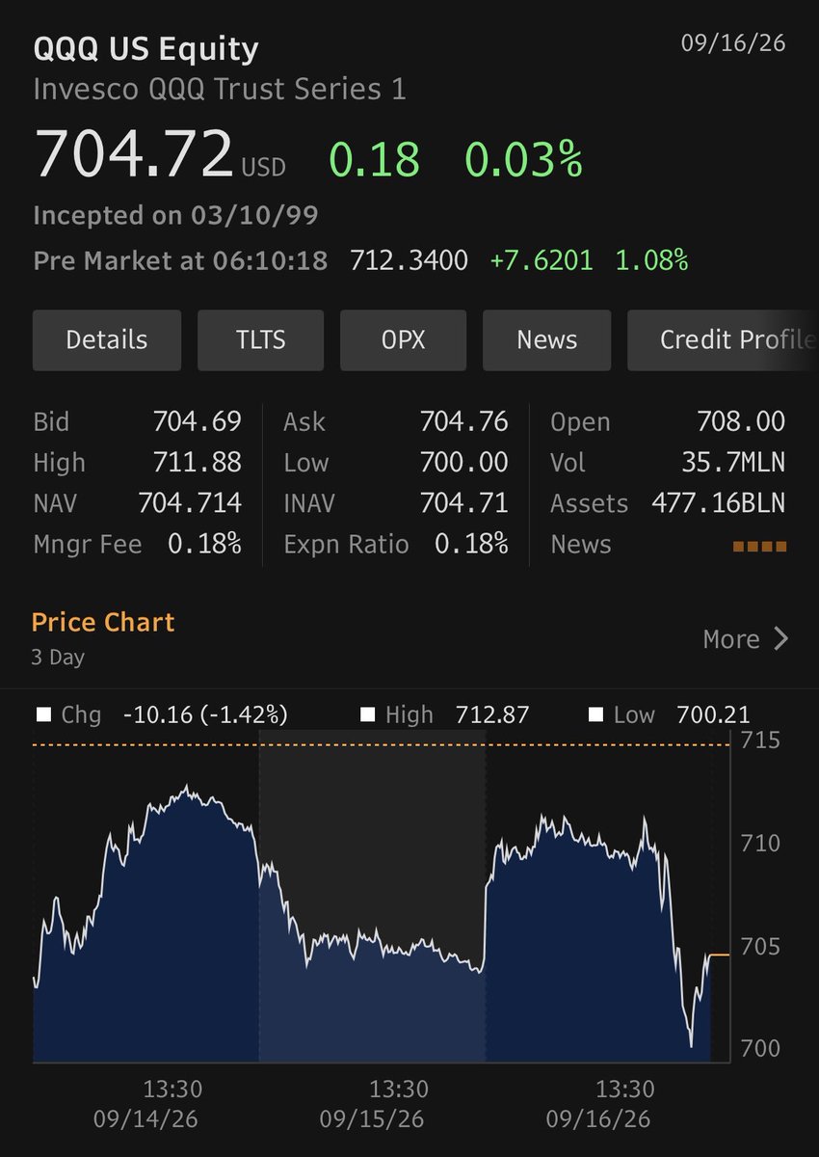This screenshot has height=1157, width=819.
Task: Select the 09/16/26 date in header
Action: point(733,44)
